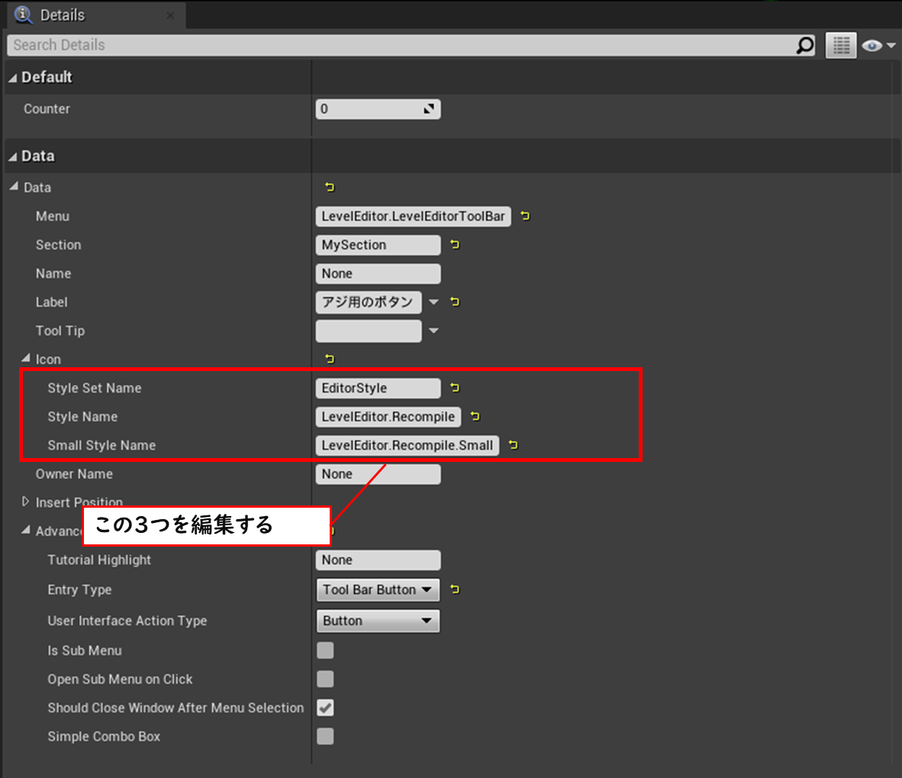The height and width of the screenshot is (778, 902).
Task: Open the Tool Tip text options dropdown arrow
Action: 433,331
